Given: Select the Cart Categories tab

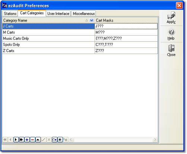Looking at the screenshot, I should point(32,13).
